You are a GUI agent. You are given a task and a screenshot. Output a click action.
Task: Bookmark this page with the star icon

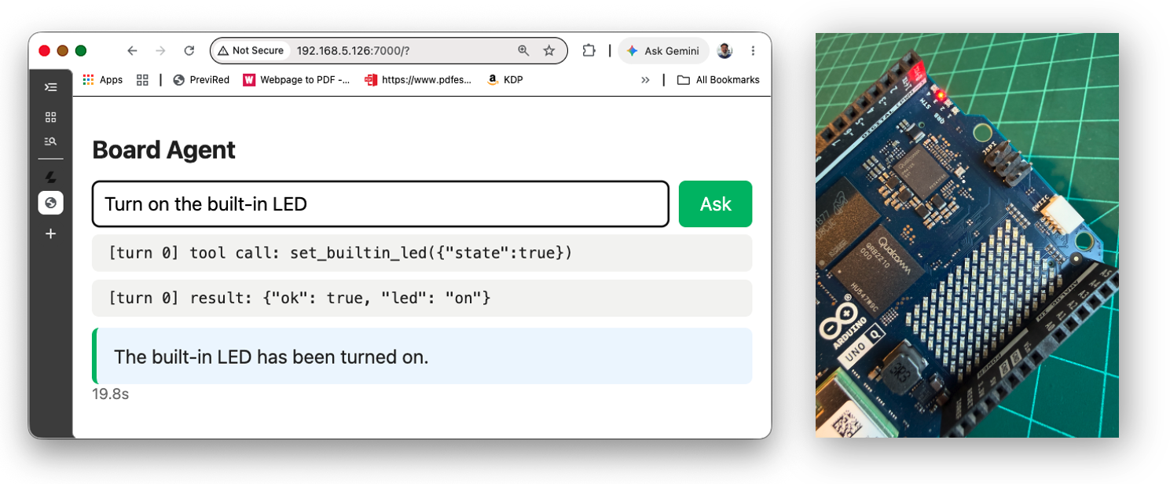(x=549, y=50)
